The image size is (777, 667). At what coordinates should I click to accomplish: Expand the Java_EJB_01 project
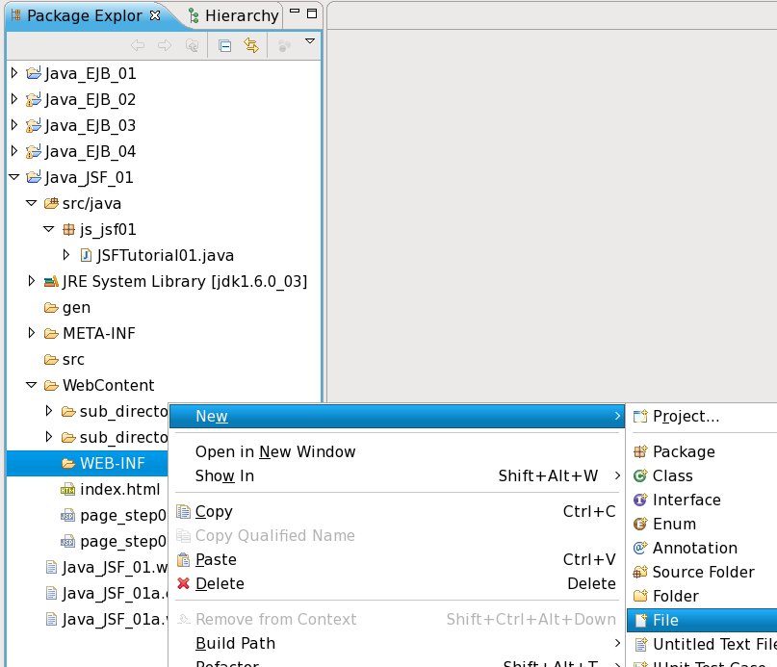pyautogui.click(x=13, y=73)
